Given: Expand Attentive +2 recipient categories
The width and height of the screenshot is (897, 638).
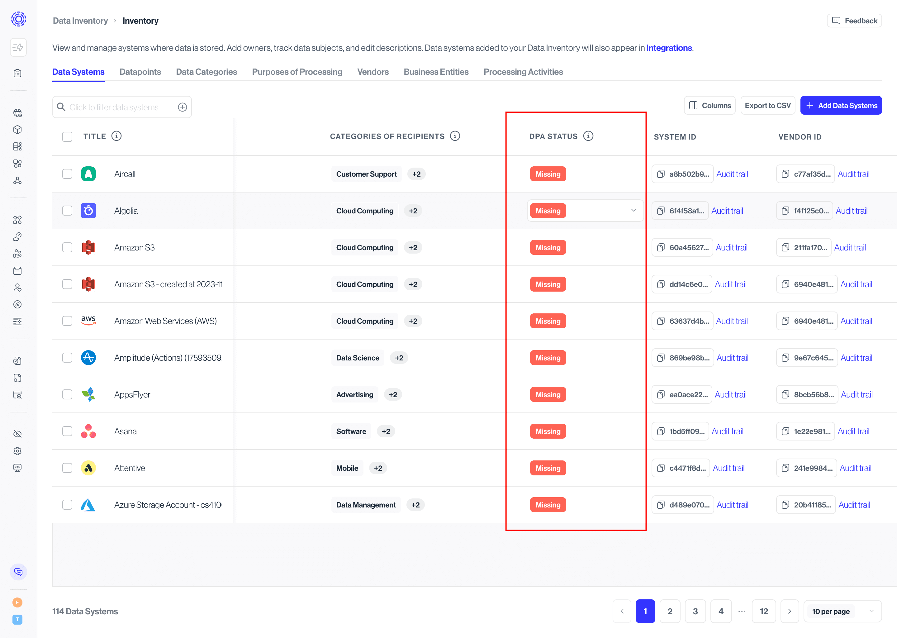Looking at the screenshot, I should click(x=378, y=468).
